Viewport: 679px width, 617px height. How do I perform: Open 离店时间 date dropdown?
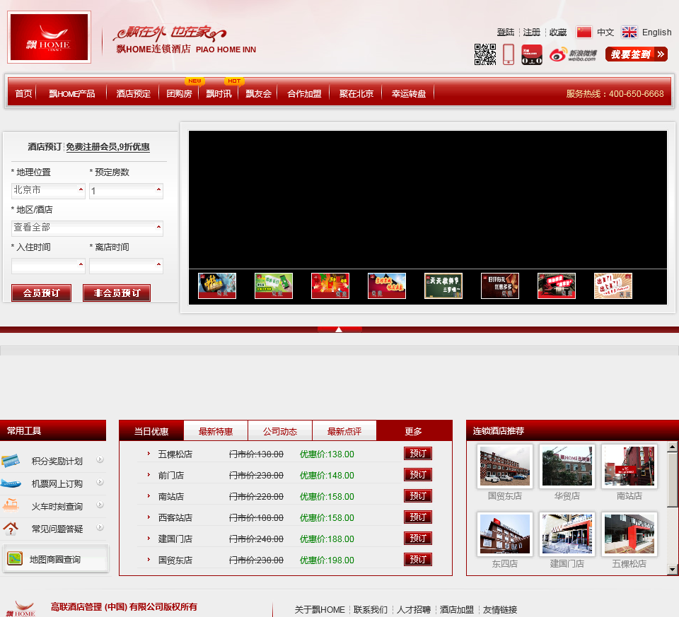click(x=126, y=266)
